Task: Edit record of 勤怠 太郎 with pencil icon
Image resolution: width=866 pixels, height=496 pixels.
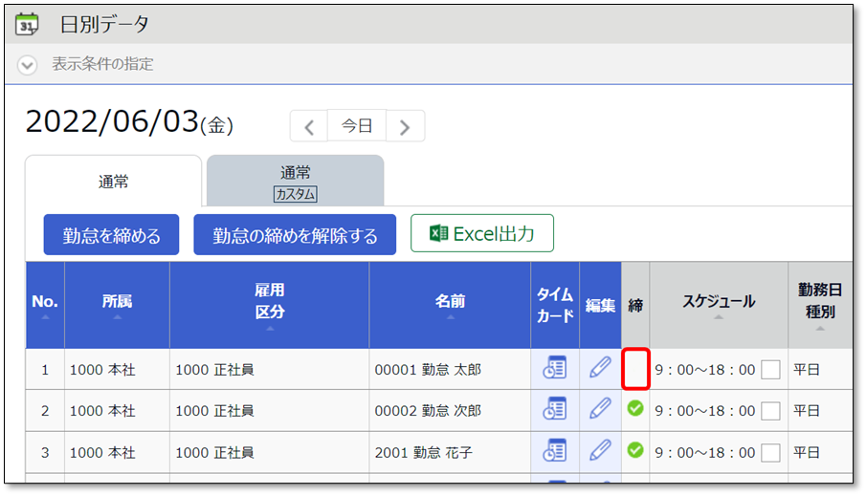Action: (600, 369)
